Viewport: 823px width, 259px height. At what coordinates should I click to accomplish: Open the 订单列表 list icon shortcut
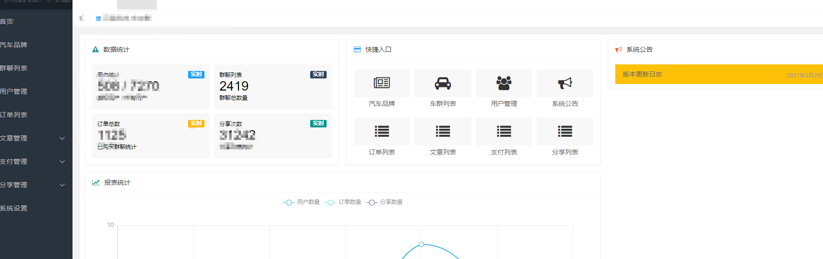point(382,132)
